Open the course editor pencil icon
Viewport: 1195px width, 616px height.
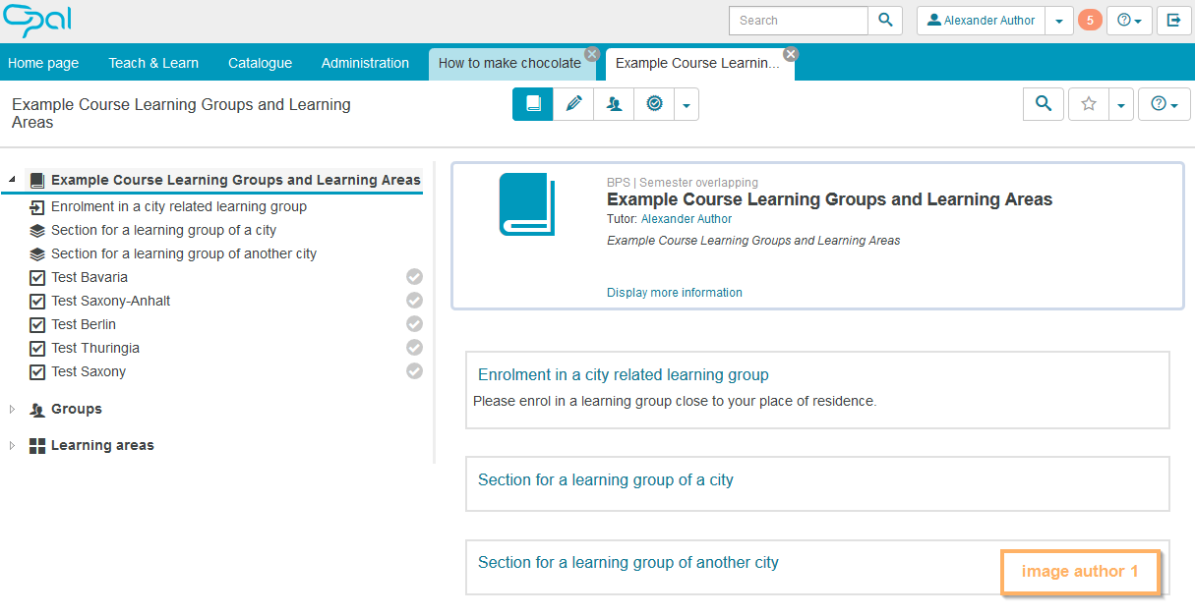pos(573,104)
